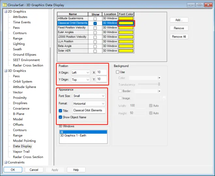Screen dimensions: 215x176
Task: Open the Orbit System page
Action: pyautogui.click(x=22, y=81)
